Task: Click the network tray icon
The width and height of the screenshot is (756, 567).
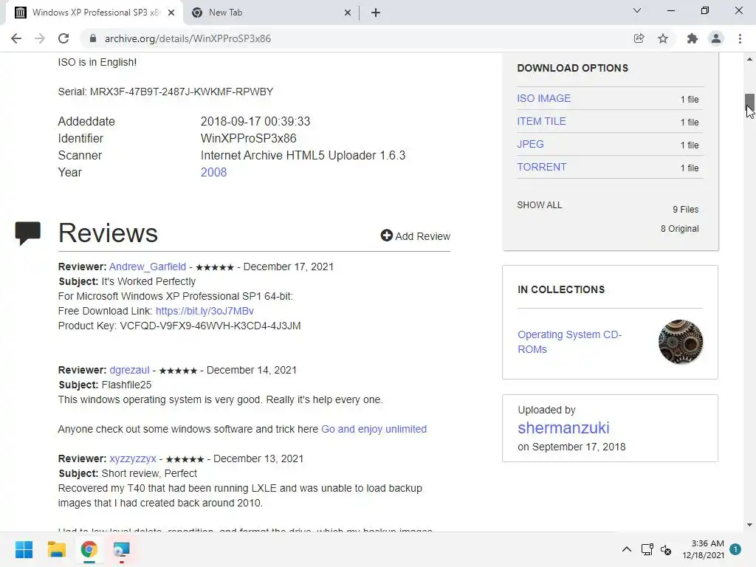Action: point(647,549)
